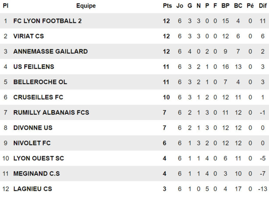269x197 pixels.
Task: Open the US FEILLENS team entry
Action: pos(34,67)
